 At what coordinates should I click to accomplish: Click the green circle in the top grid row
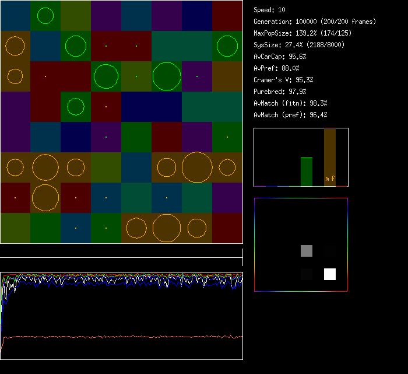tap(45, 16)
